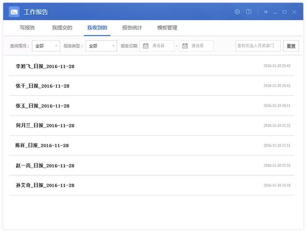Open report 孙艾奇_日报_2016-11-28
Viewport: 306px width, 232px height.
pyautogui.click(x=152, y=185)
